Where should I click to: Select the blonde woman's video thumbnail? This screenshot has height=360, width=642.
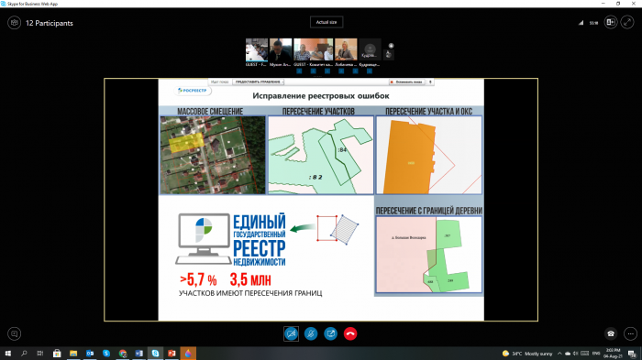pyautogui.click(x=346, y=49)
